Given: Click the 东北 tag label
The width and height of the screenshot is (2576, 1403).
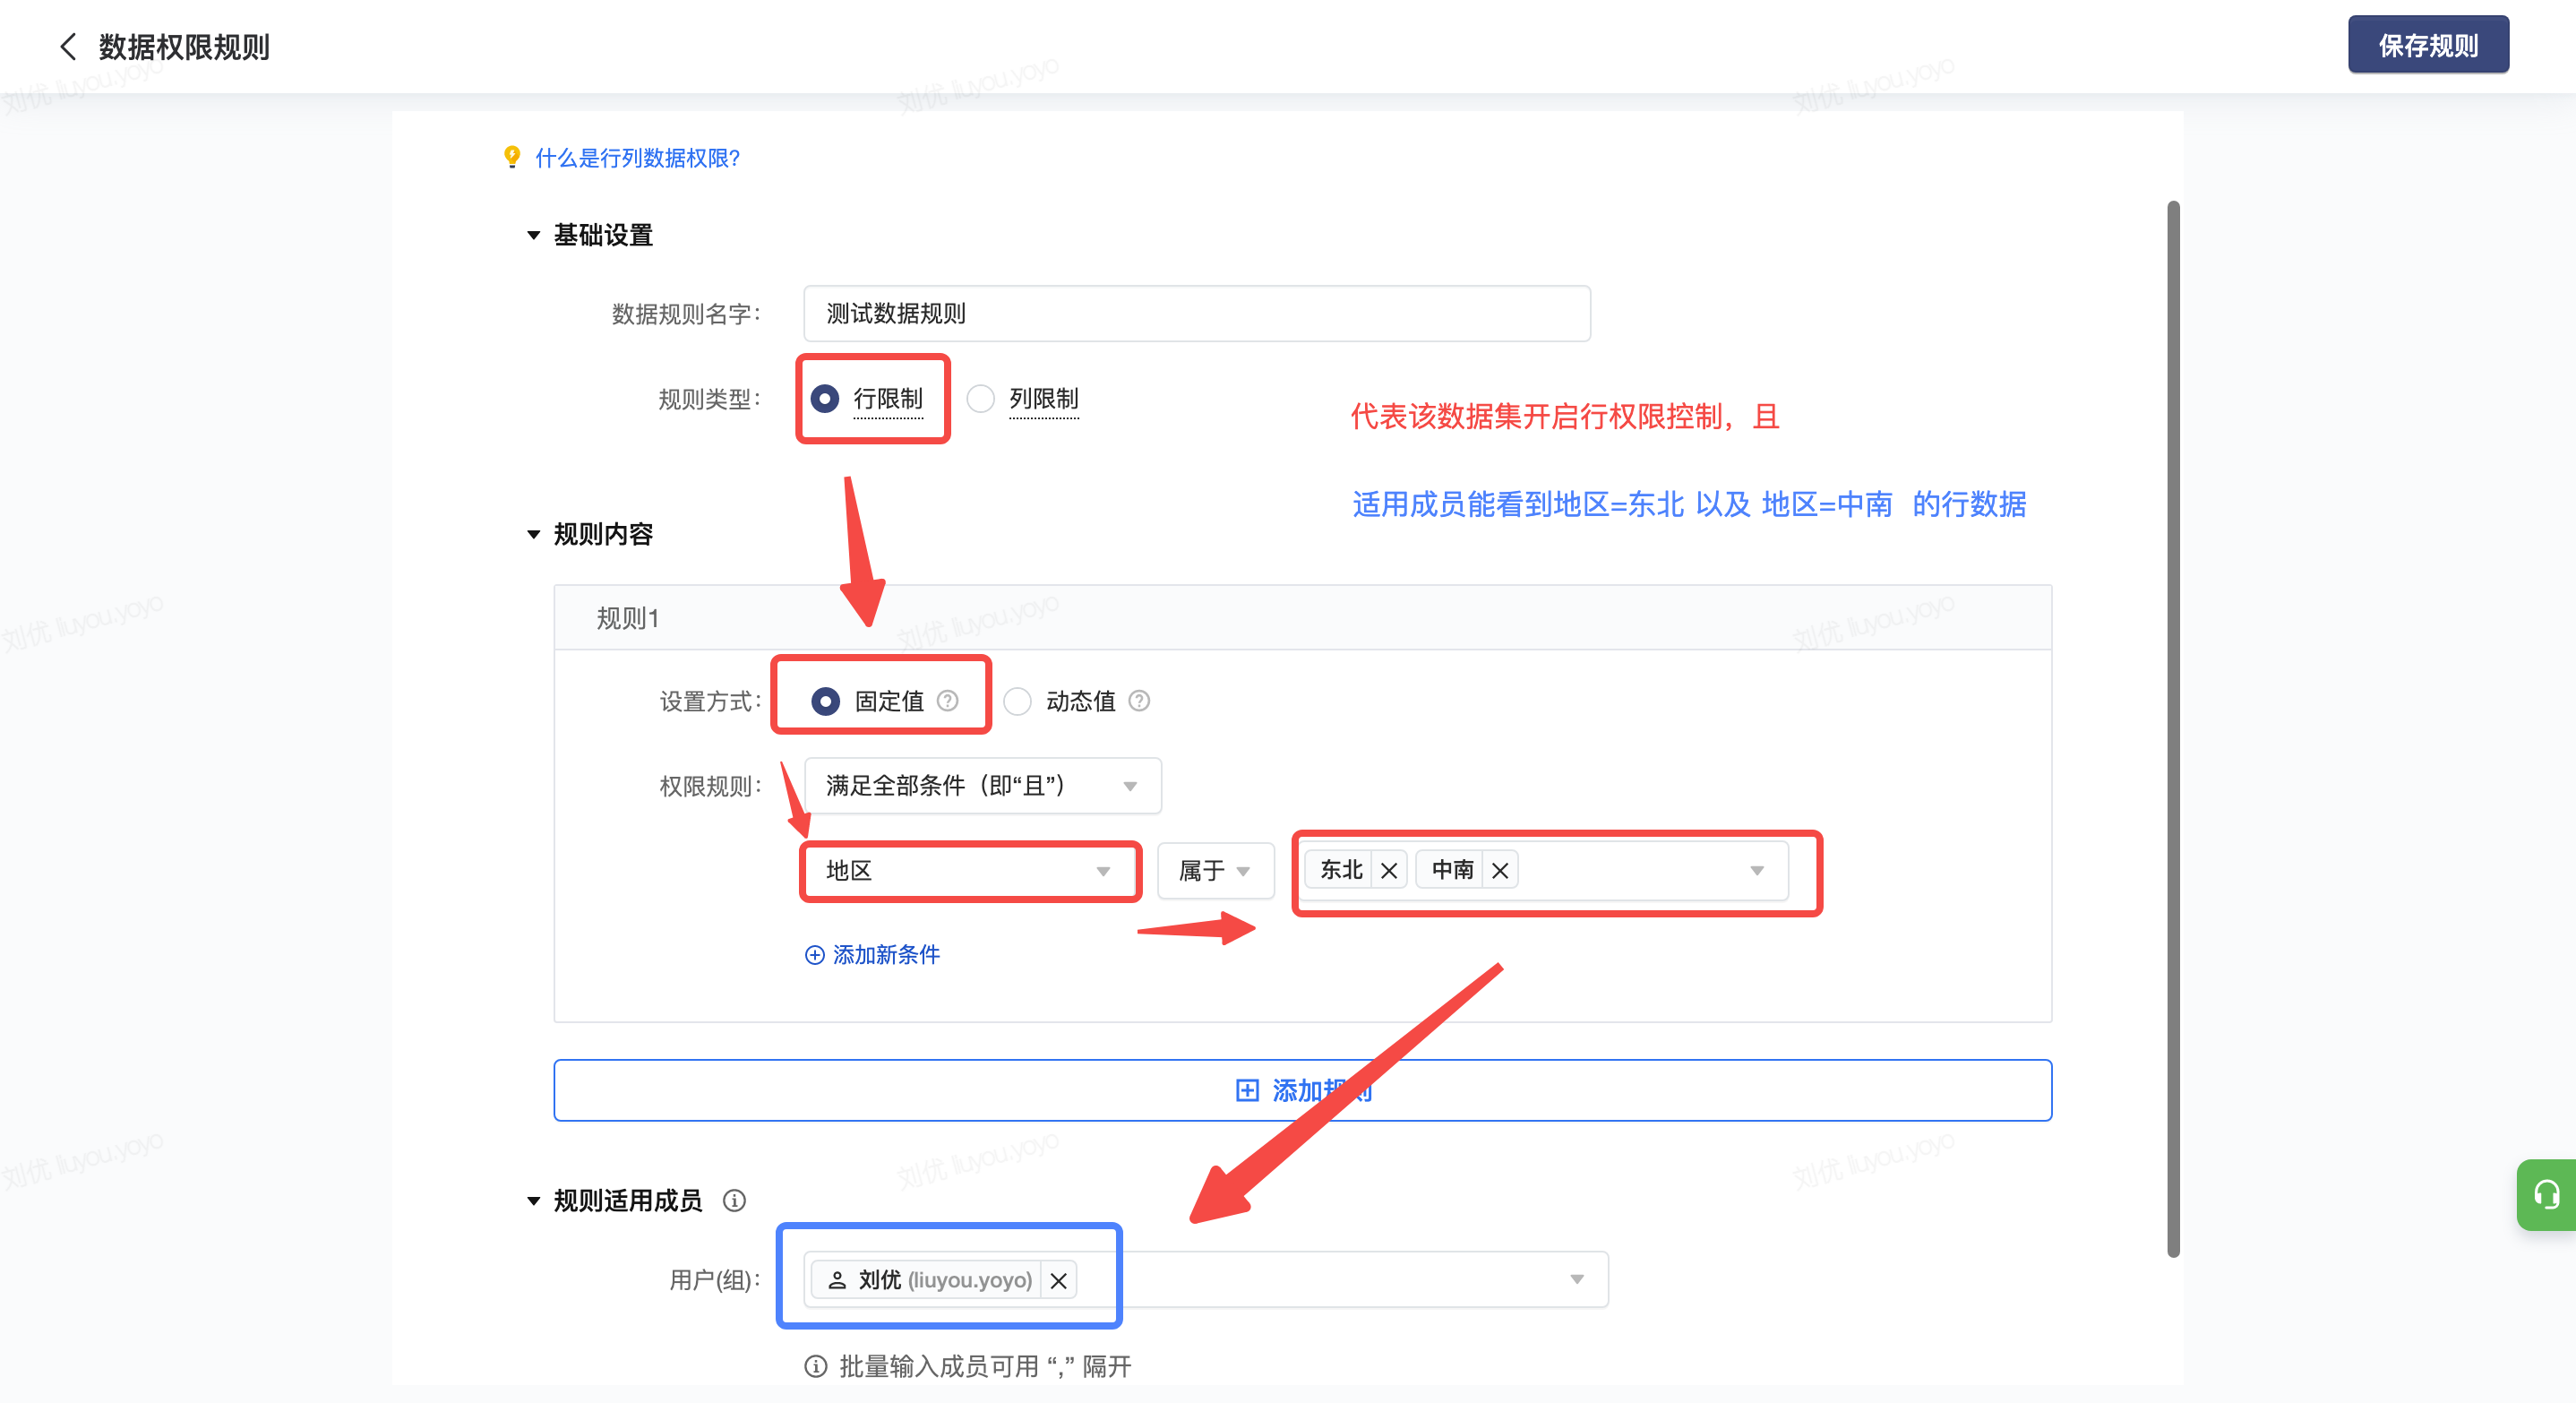Looking at the screenshot, I should (x=1341, y=871).
